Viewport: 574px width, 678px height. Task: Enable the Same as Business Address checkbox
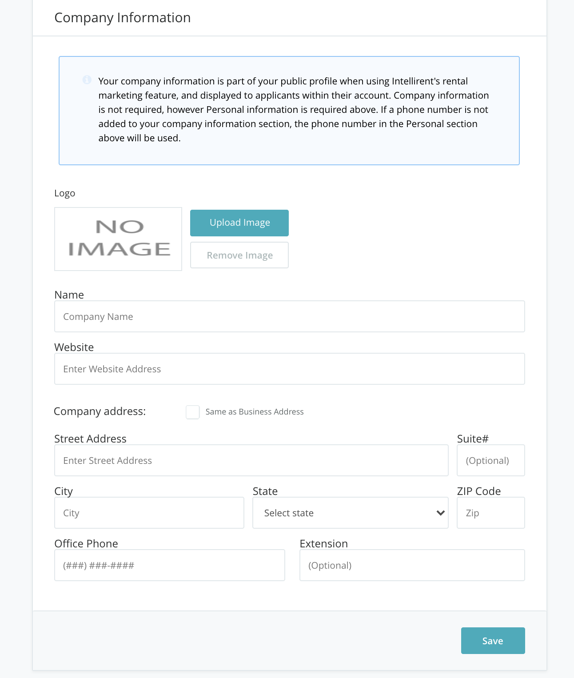pos(193,412)
